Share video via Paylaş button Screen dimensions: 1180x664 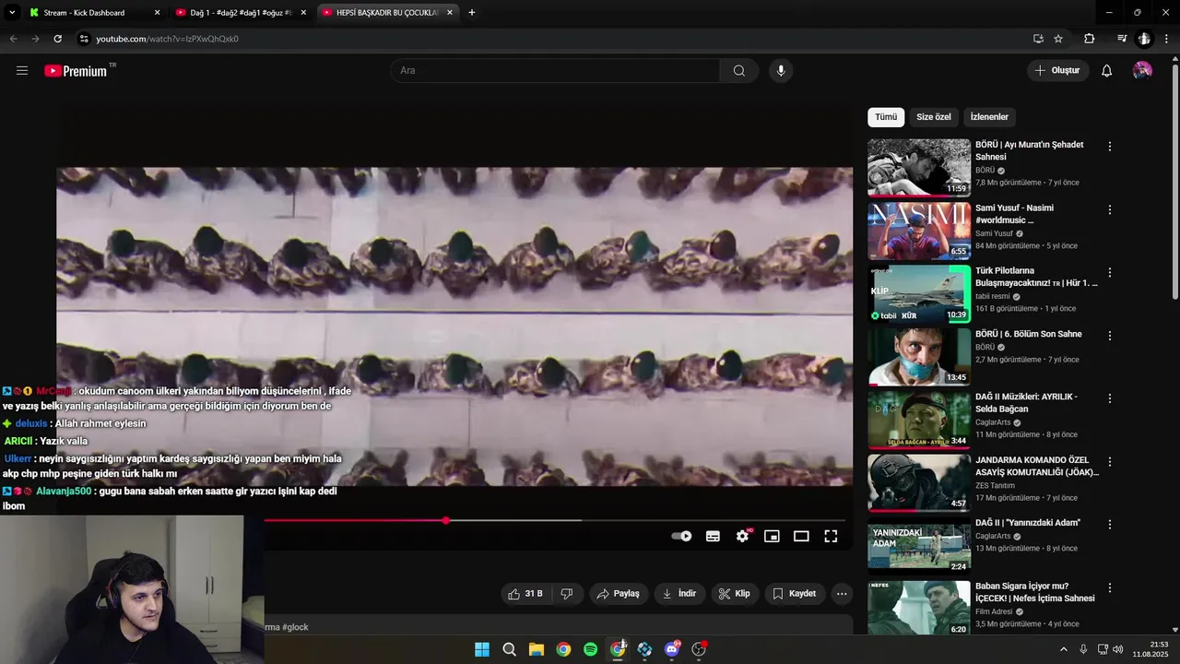(618, 594)
